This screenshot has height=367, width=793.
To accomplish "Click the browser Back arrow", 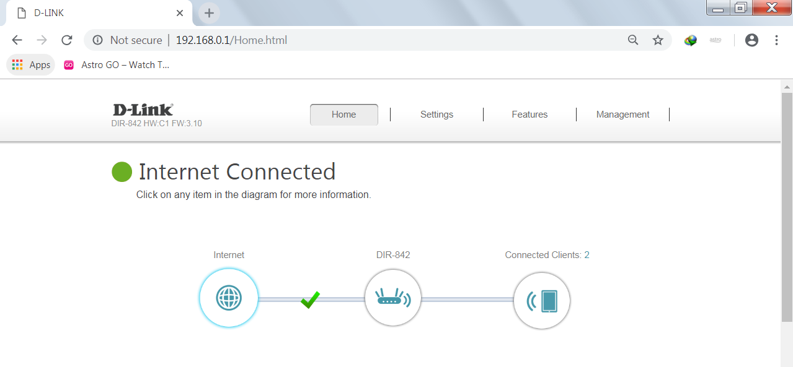I will click(x=17, y=40).
